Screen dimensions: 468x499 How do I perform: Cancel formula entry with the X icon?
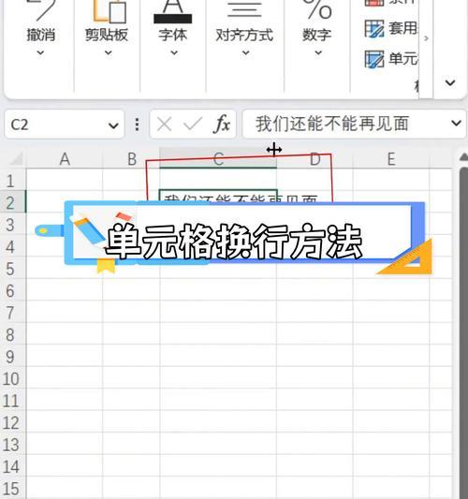[165, 124]
